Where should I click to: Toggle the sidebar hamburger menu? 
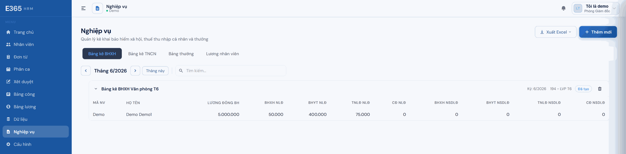pyautogui.click(x=83, y=8)
